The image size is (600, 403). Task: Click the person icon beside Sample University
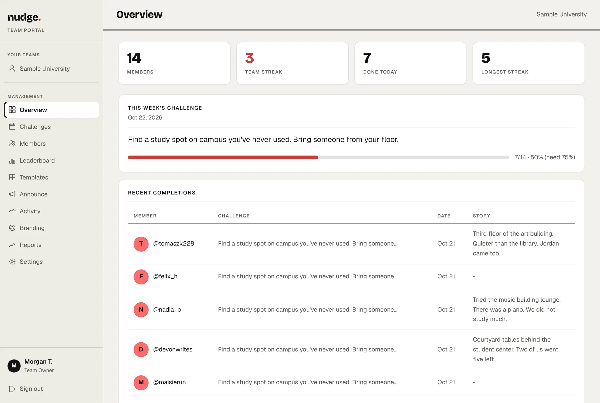(12, 69)
